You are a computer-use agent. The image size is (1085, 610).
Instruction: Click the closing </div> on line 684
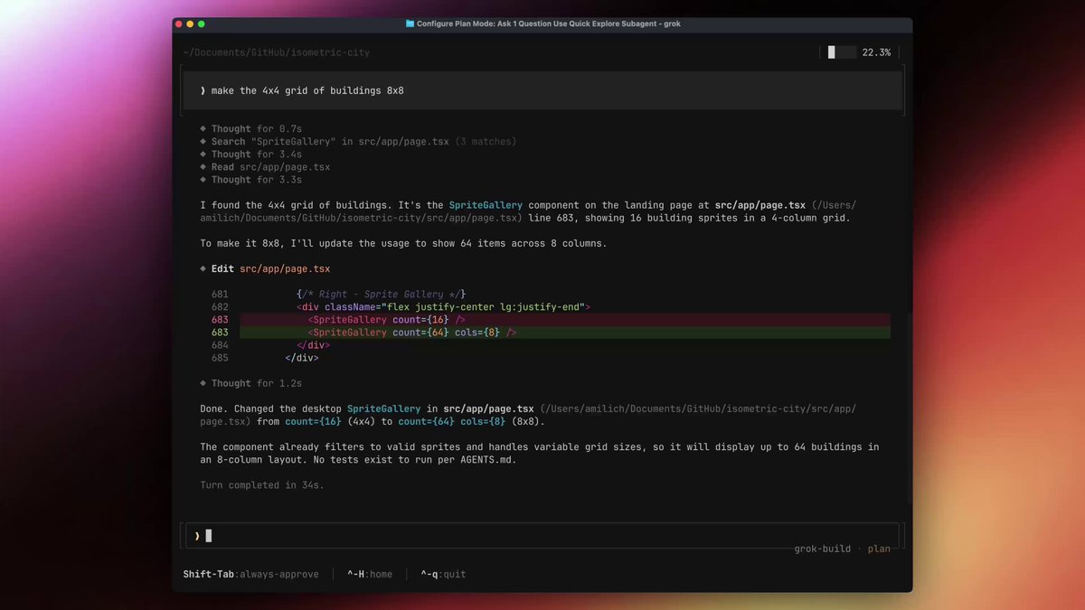(x=313, y=345)
